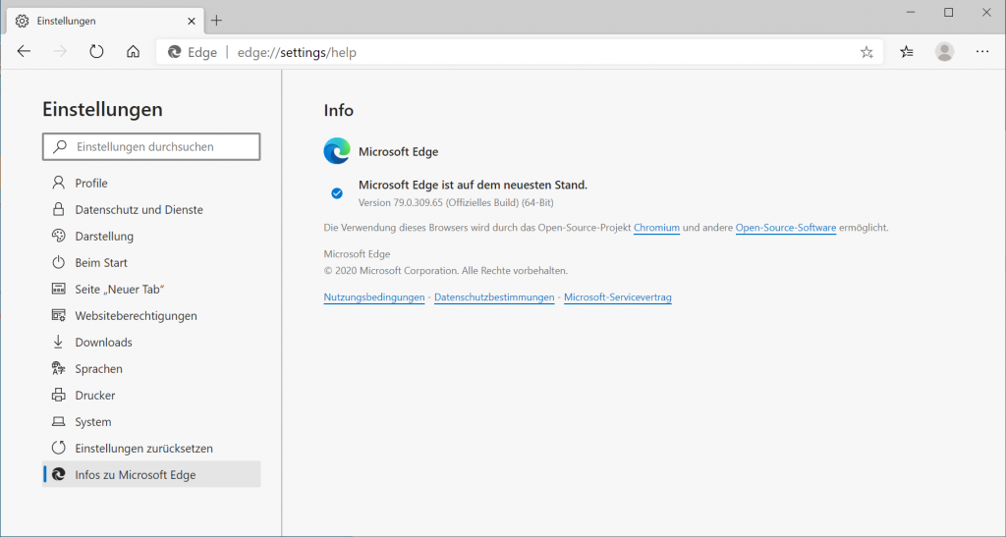
Task: Reload the page with the refresh icon
Action: (96, 52)
